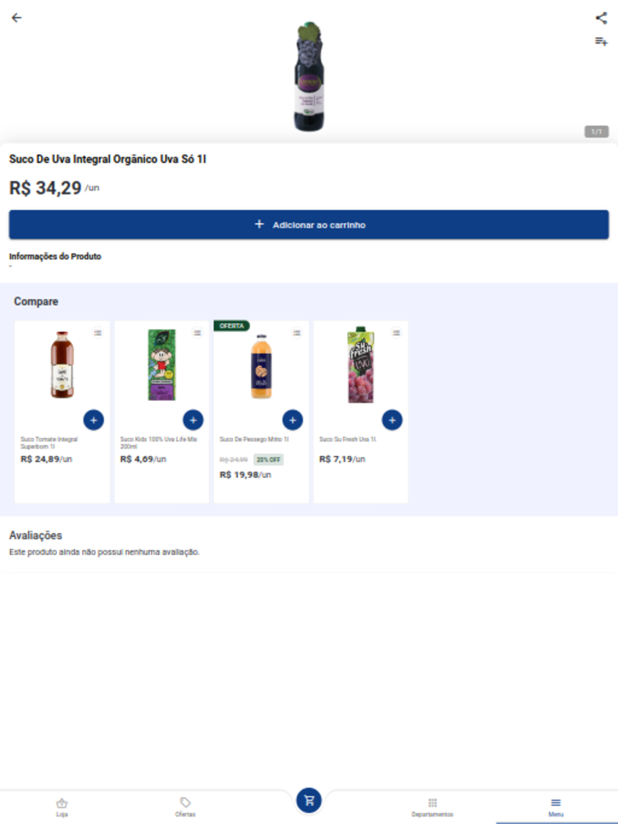Viewport: 618px width, 824px height.
Task: Switch to the Loja tab
Action: coord(62,807)
